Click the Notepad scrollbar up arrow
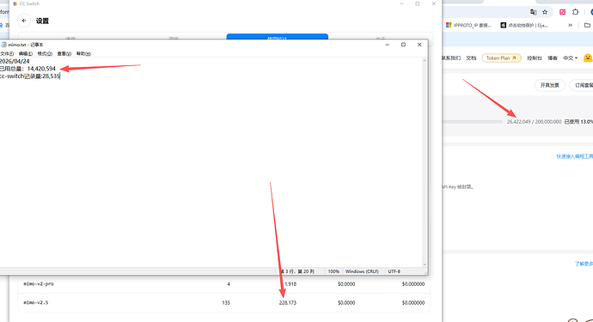The width and height of the screenshot is (593, 322). [x=425, y=60]
